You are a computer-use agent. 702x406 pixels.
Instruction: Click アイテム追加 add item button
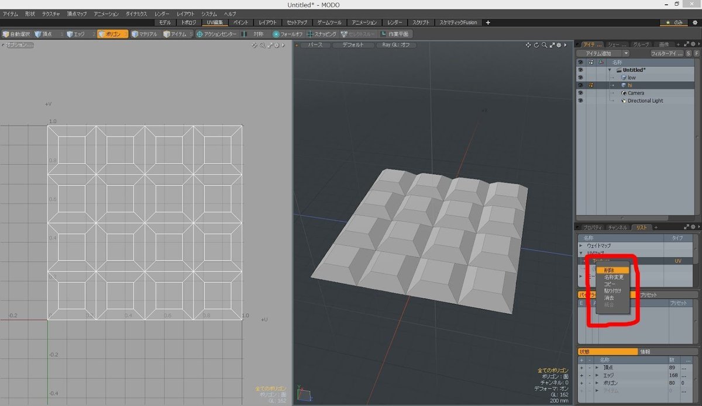599,53
